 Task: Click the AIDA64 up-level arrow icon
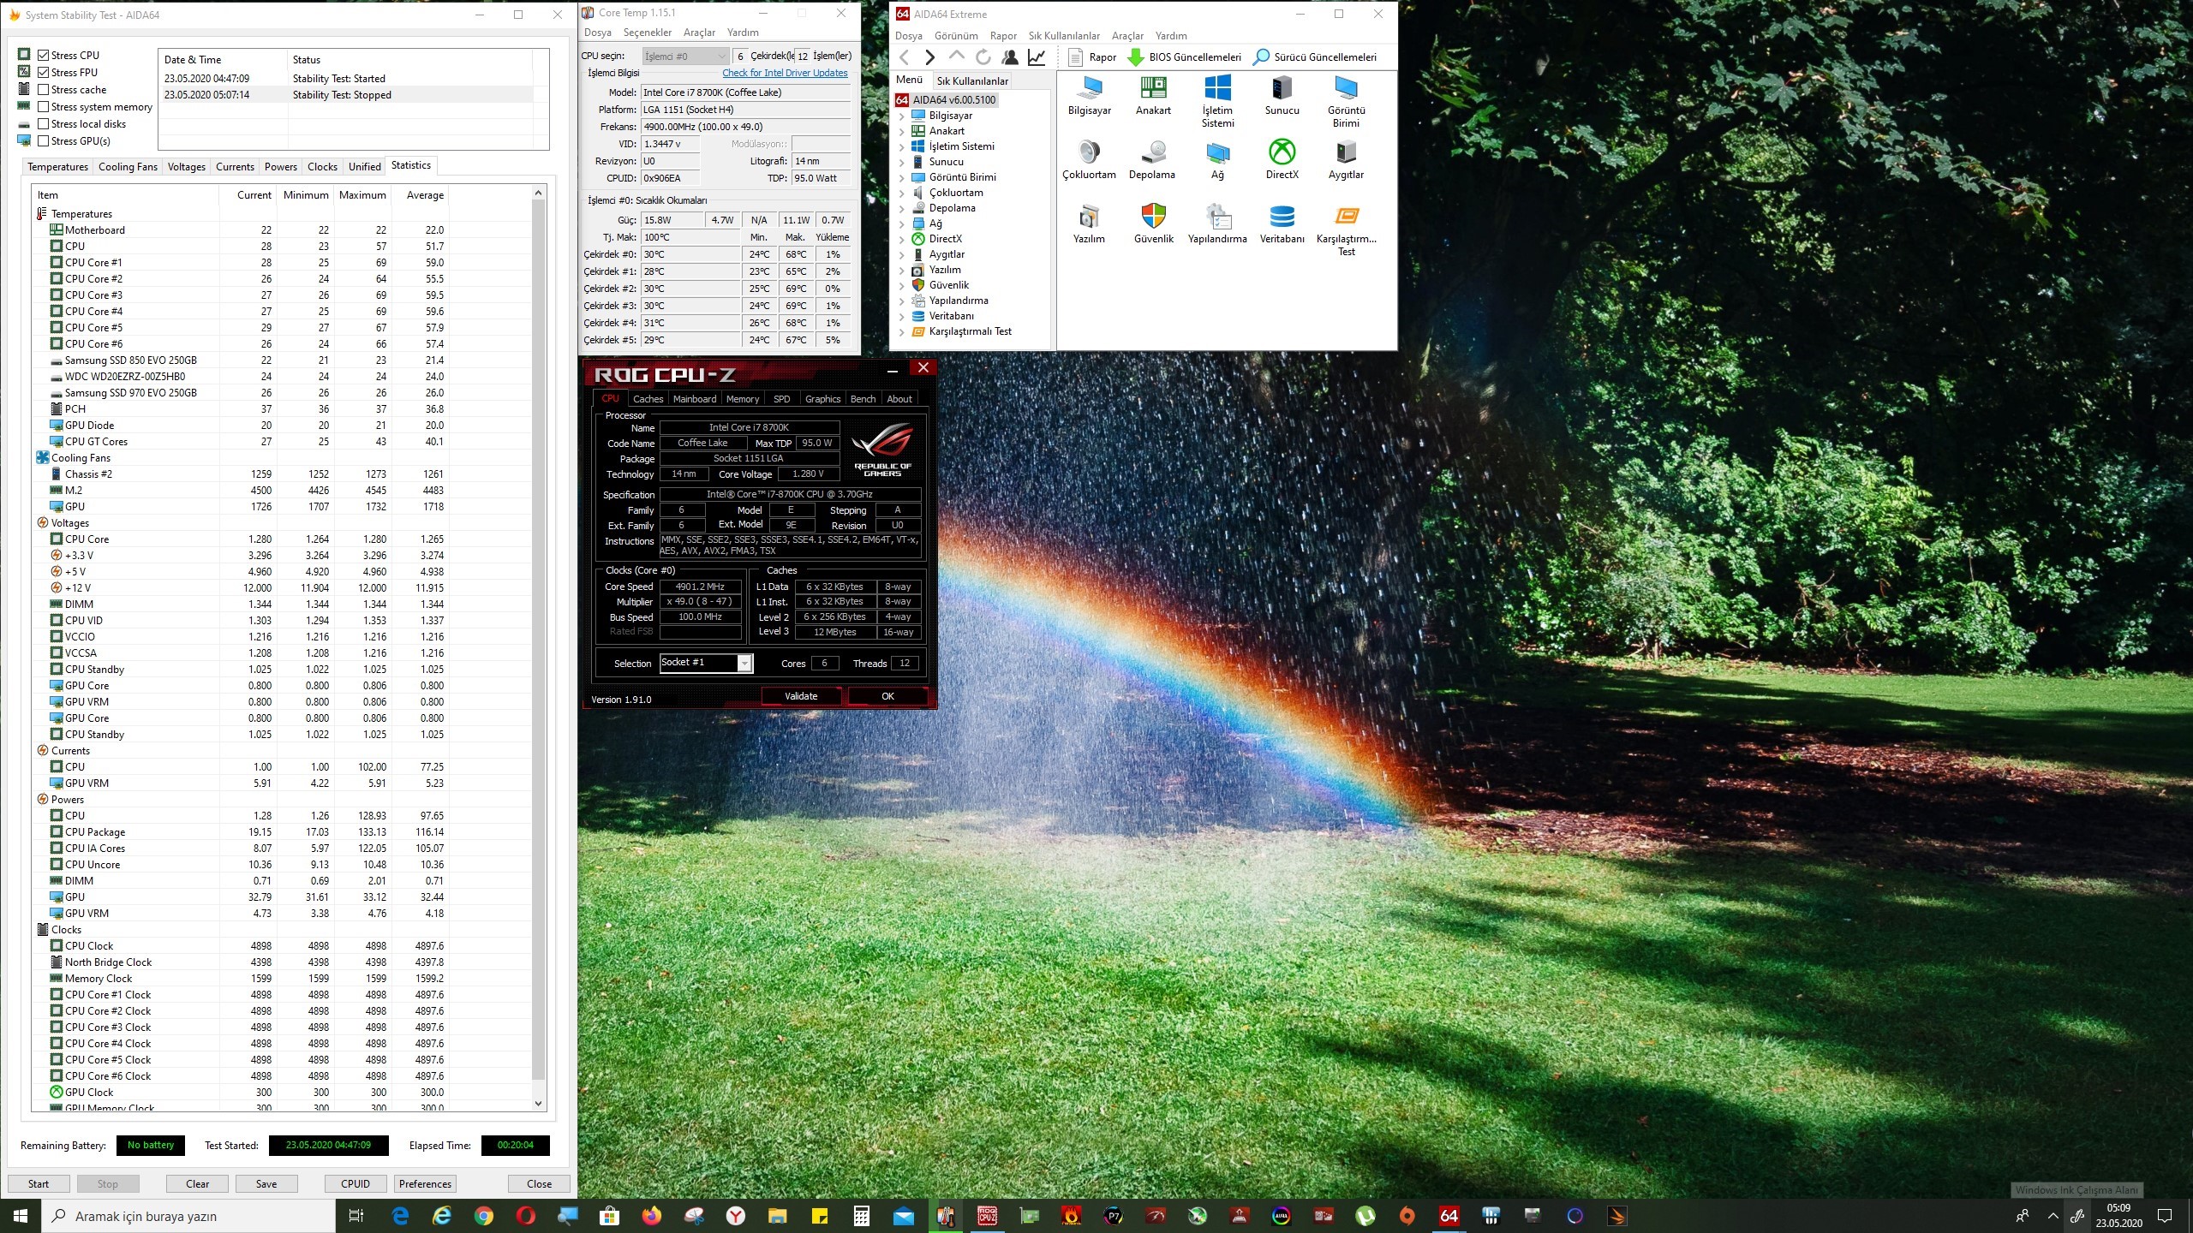coord(956,57)
